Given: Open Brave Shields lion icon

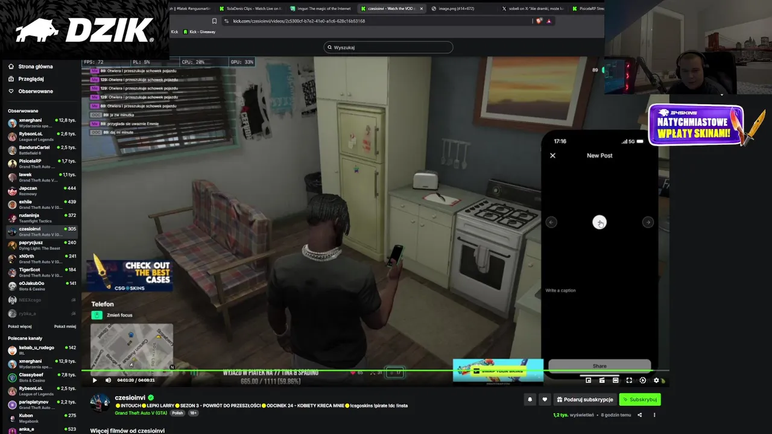Looking at the screenshot, I should coord(539,21).
